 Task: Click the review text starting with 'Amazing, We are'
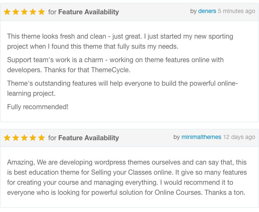point(127,177)
